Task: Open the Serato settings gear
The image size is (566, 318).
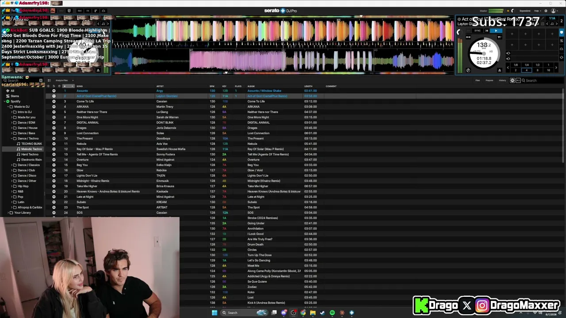Action: 545,11
